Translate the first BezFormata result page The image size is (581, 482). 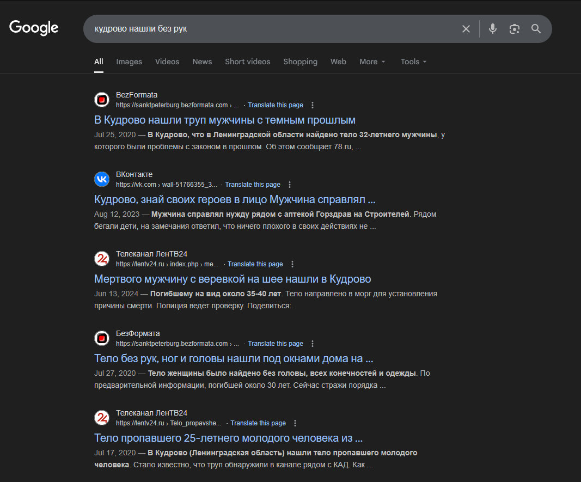coord(276,105)
